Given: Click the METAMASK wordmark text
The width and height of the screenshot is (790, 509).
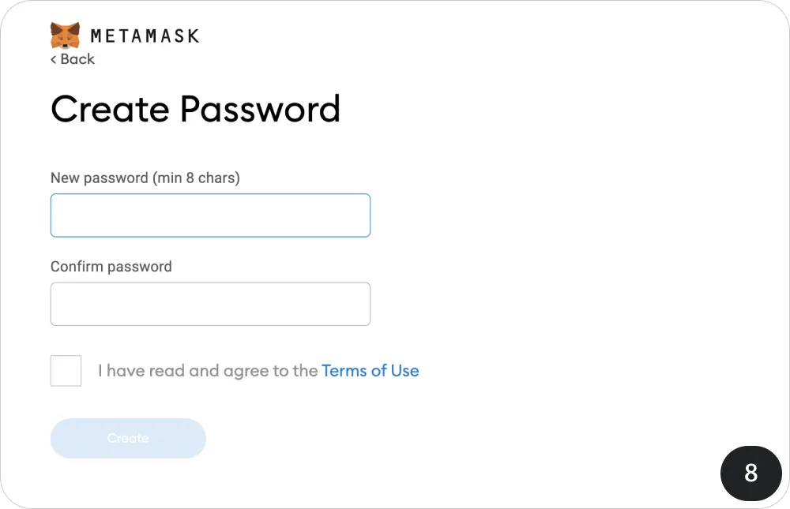Looking at the screenshot, I should pos(145,36).
